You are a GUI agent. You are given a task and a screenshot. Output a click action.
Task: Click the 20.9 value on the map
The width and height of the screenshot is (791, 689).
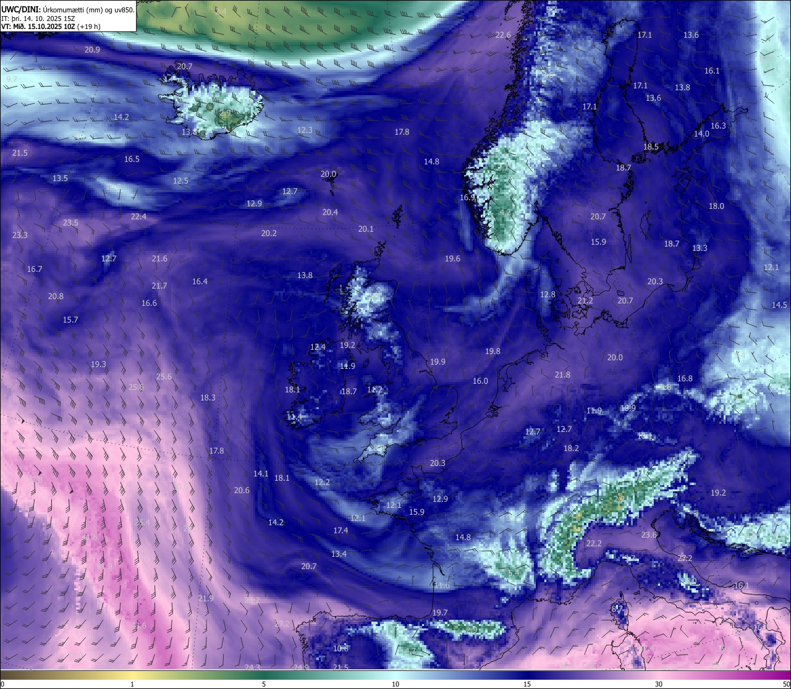coord(93,50)
